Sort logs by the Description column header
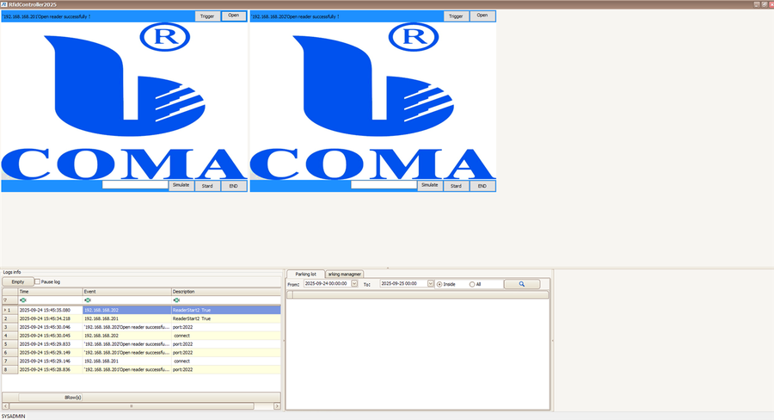The width and height of the screenshot is (774, 420). (226, 292)
